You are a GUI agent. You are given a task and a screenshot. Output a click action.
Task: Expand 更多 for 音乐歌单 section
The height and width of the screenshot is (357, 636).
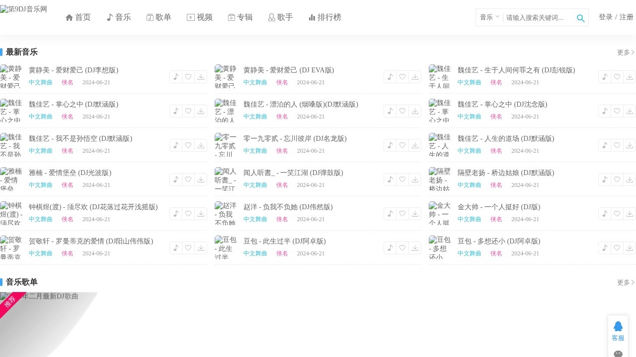coord(626,283)
